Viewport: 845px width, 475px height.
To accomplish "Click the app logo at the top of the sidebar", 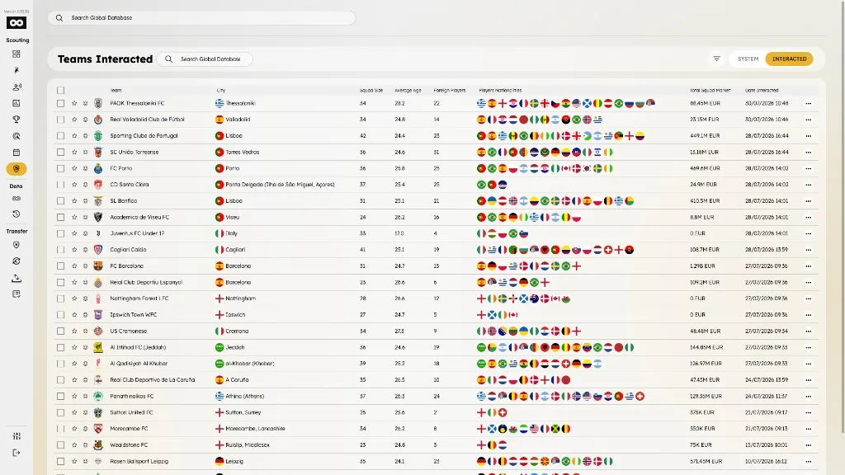I will coord(17,22).
